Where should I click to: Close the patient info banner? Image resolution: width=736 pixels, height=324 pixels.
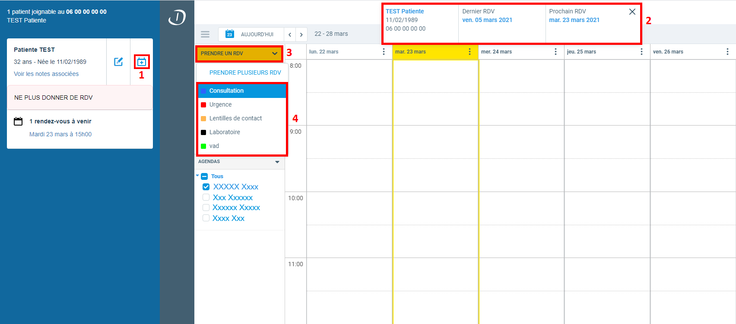pyautogui.click(x=632, y=12)
